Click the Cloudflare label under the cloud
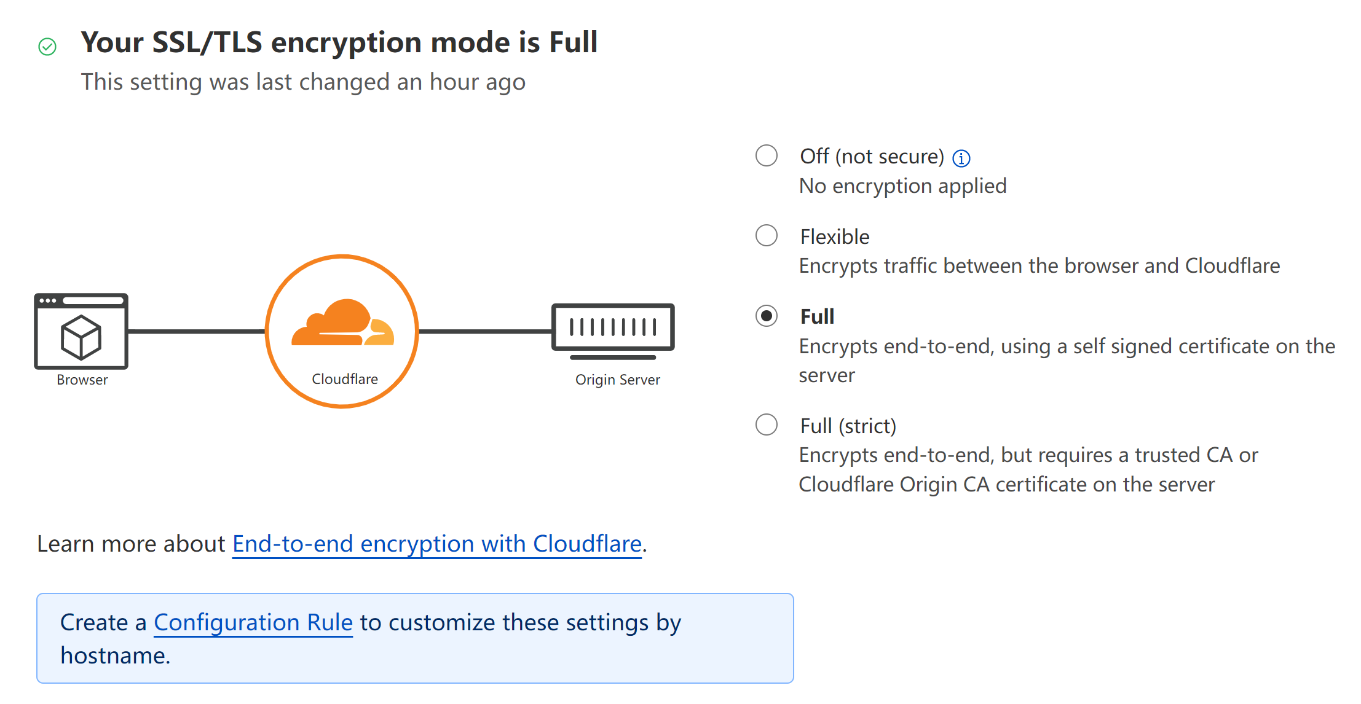 [344, 379]
